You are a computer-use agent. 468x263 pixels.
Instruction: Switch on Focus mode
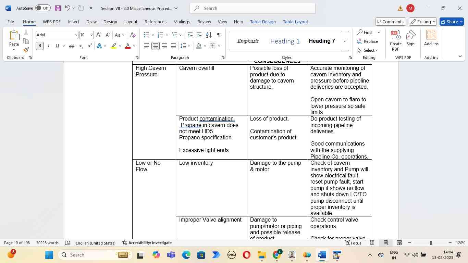tap(353, 243)
